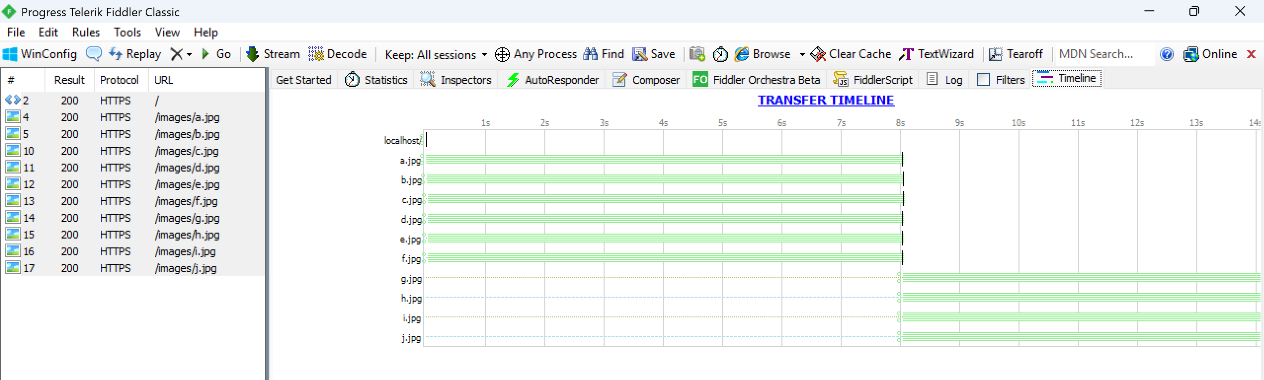Image resolution: width=1264 pixels, height=380 pixels.
Task: Switch to the AutoResponder tab
Action: tap(552, 80)
